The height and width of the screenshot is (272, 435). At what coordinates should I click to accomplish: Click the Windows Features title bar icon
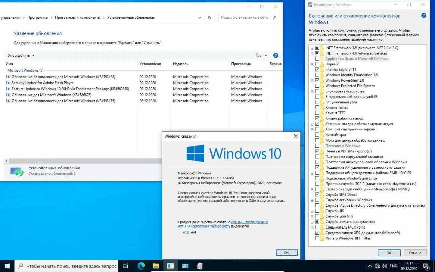click(309, 5)
